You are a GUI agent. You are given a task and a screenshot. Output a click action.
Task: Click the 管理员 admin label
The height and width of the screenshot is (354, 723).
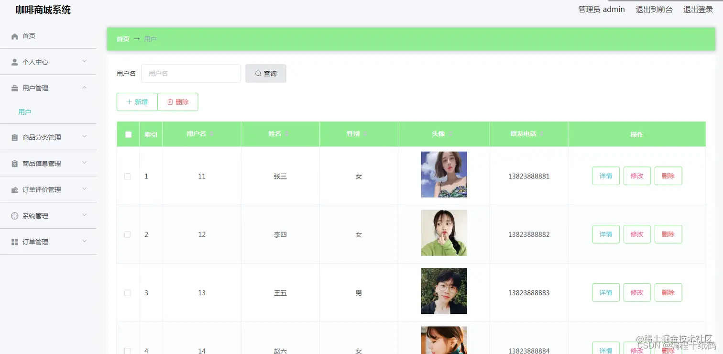click(602, 10)
